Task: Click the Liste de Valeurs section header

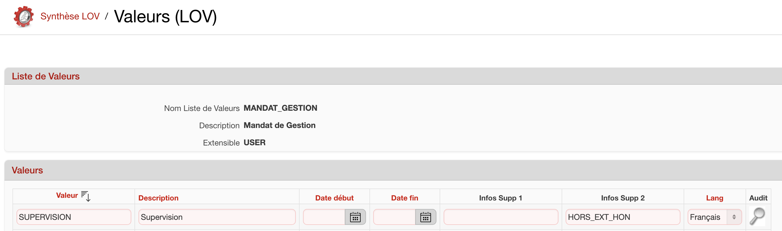Action: 45,76
